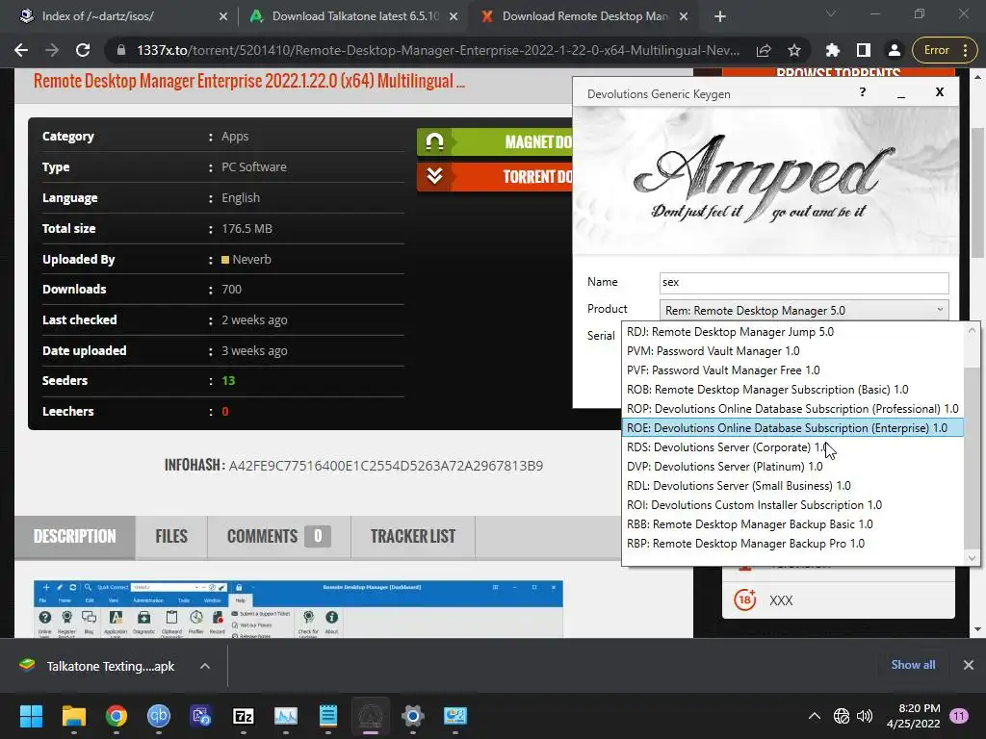This screenshot has height=739, width=986.
Task: Open the Chrome profile avatar icon
Action: pyautogui.click(x=895, y=50)
